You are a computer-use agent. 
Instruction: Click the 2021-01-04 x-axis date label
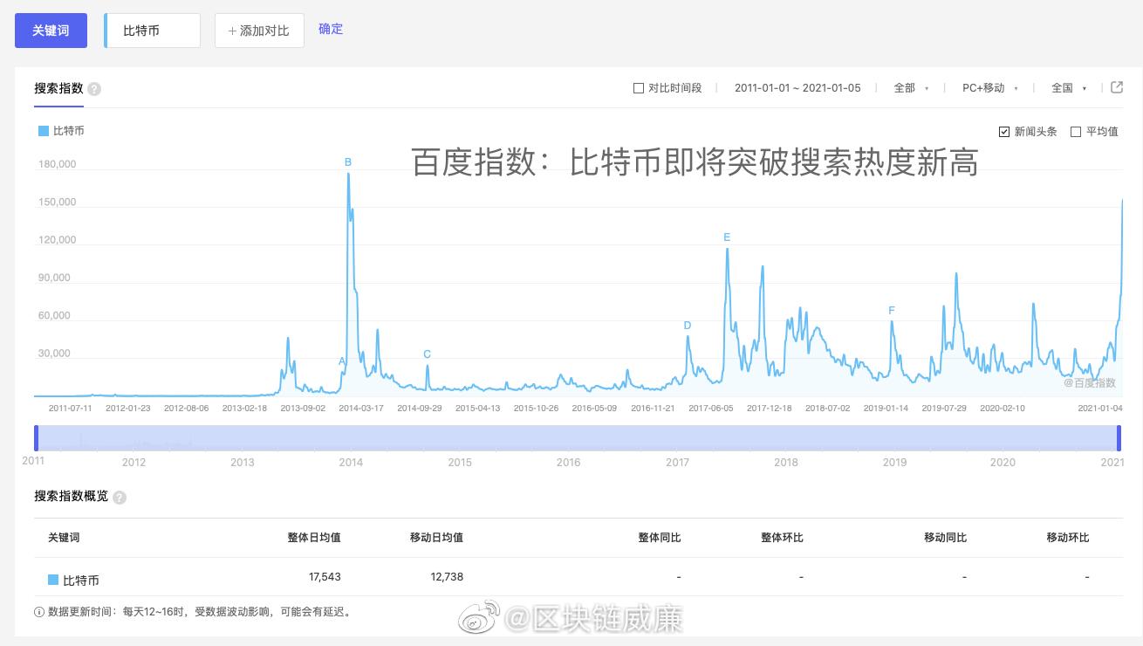tap(1100, 408)
